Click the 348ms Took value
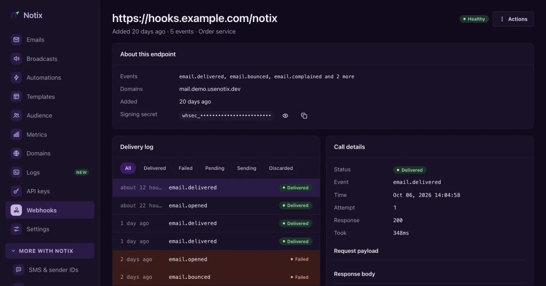Viewport: 546px width, 286px height. point(401,233)
